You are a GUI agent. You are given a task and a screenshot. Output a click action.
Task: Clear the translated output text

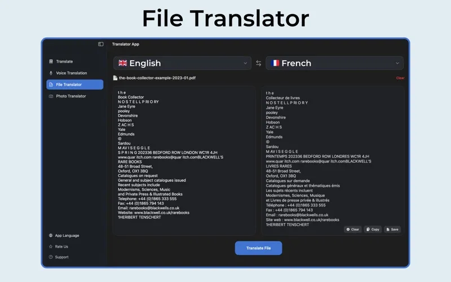pyautogui.click(x=353, y=230)
